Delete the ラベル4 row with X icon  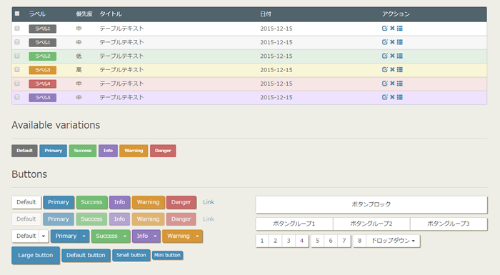392,84
